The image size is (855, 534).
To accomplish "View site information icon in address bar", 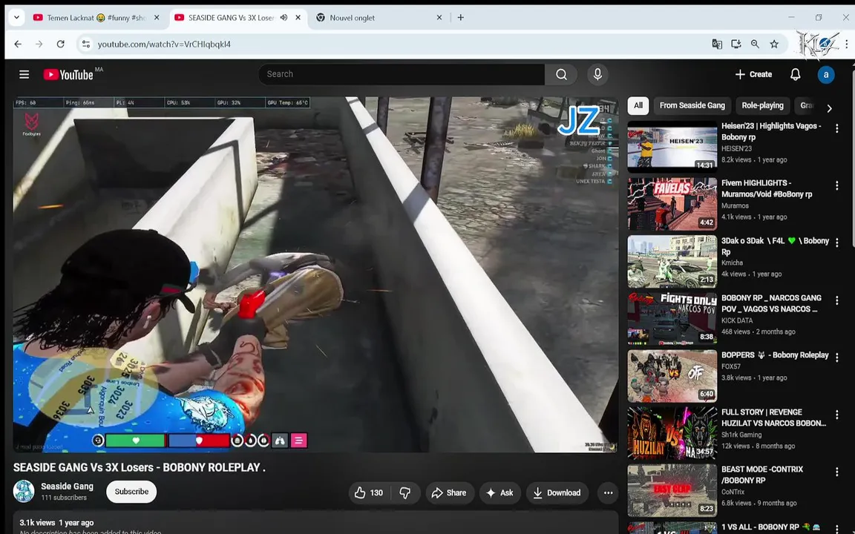I will tap(86, 44).
